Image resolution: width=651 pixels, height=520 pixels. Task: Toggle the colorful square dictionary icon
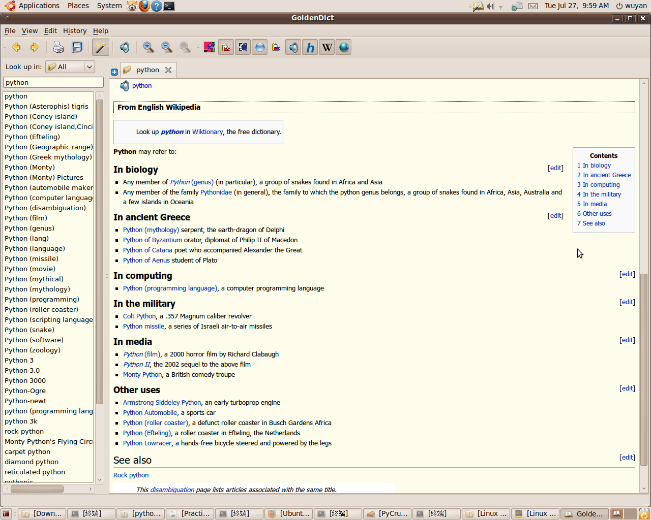(209, 47)
